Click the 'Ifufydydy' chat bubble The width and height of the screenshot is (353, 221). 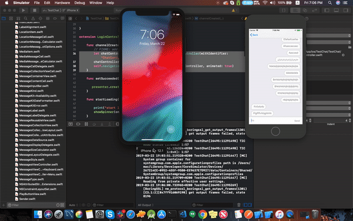click(x=259, y=107)
